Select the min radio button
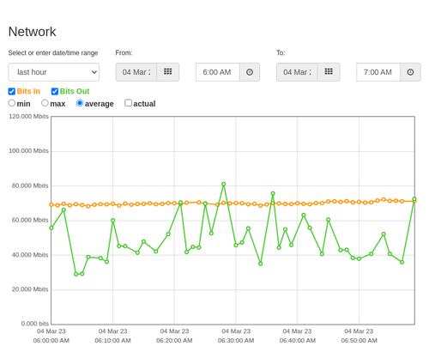The width and height of the screenshot is (429, 346). coord(11,103)
